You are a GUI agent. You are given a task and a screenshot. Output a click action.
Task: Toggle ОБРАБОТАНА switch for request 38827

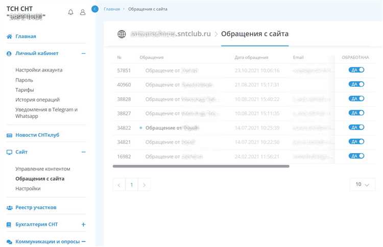(x=356, y=113)
